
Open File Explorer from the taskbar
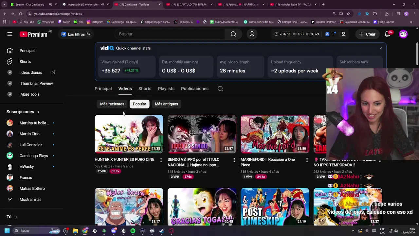coord(75,231)
